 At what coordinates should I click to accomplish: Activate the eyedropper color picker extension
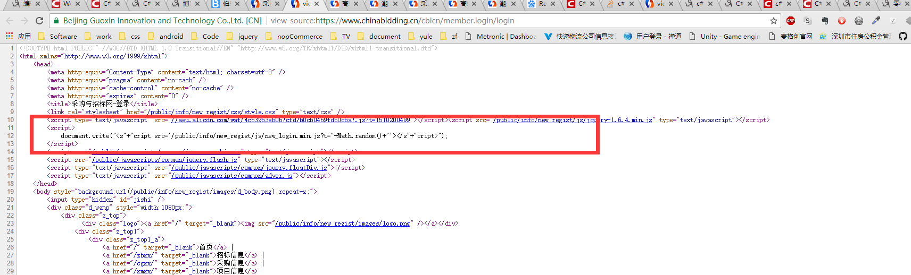(876, 21)
